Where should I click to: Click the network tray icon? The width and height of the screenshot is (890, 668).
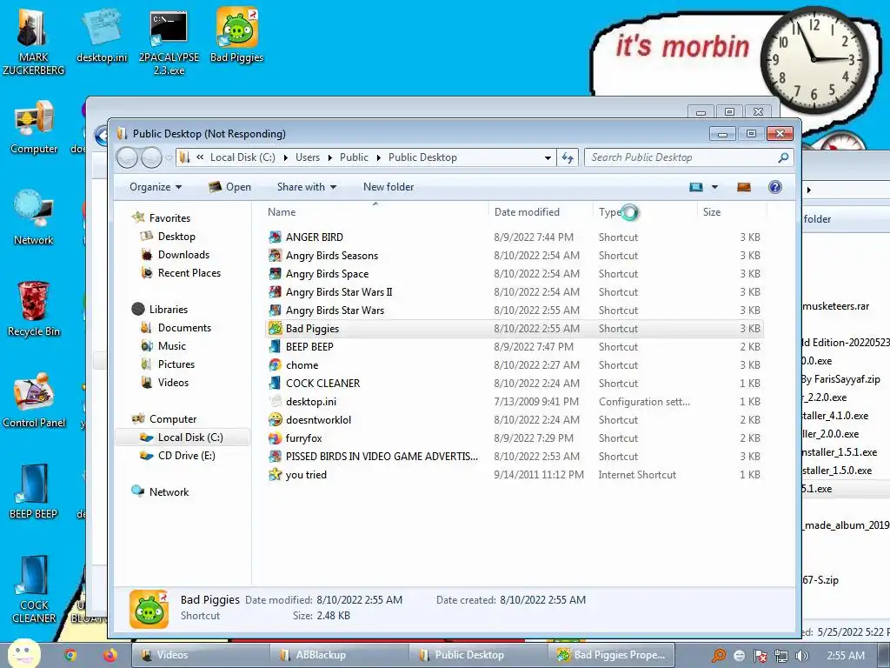click(781, 656)
